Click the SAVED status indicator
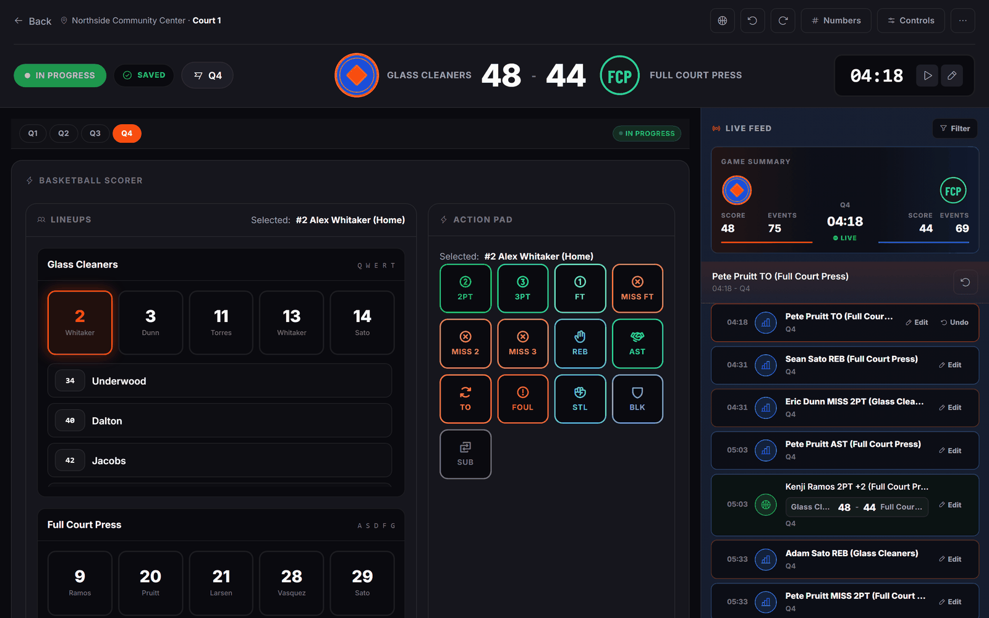The image size is (989, 618). [x=144, y=75]
